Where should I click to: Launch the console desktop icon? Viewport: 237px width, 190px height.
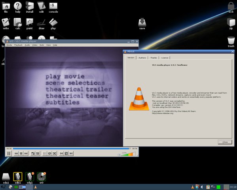tap(53, 7)
